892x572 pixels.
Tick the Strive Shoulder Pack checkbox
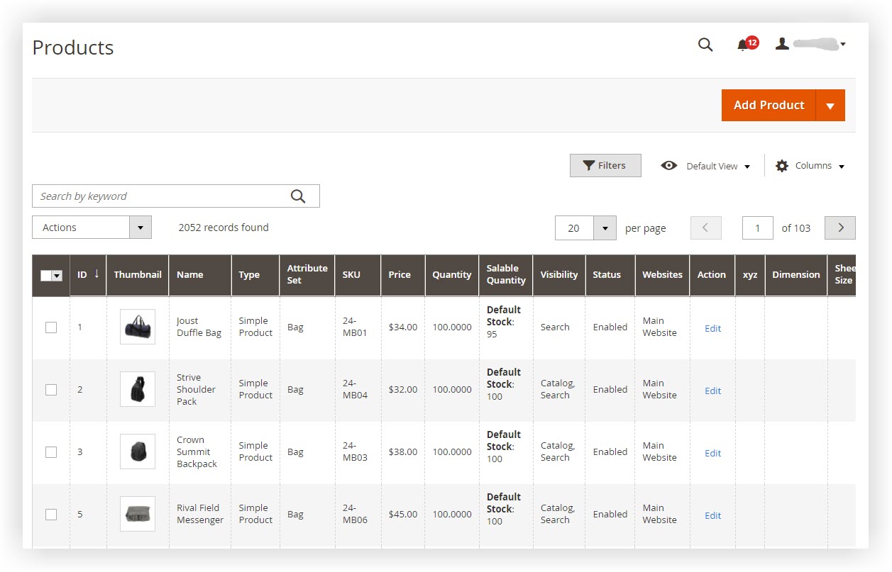[51, 390]
